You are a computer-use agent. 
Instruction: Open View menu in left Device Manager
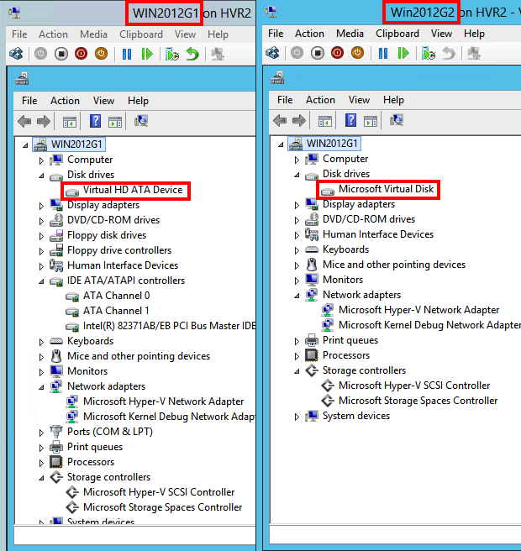point(103,101)
